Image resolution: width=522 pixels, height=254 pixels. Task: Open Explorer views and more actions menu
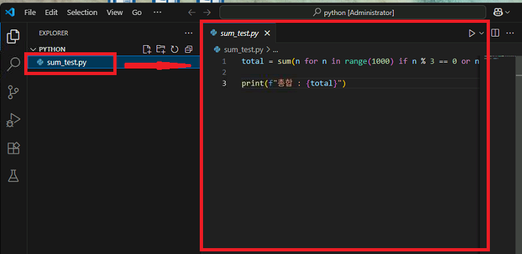click(189, 33)
